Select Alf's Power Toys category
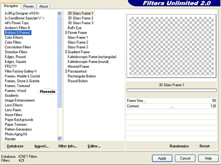The width and height of the screenshot is (221, 165). (x=17, y=23)
